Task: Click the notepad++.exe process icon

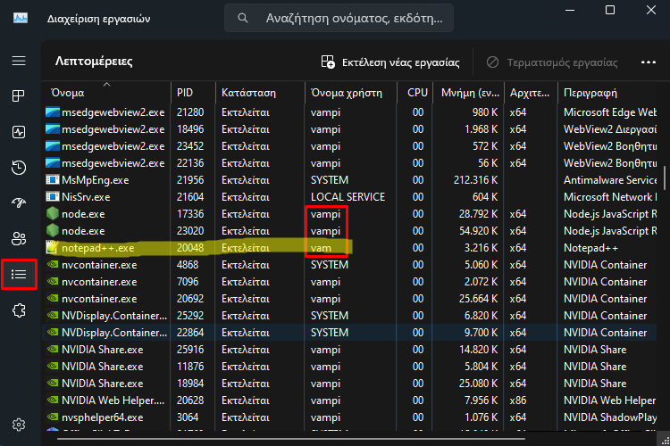Action: click(x=52, y=248)
